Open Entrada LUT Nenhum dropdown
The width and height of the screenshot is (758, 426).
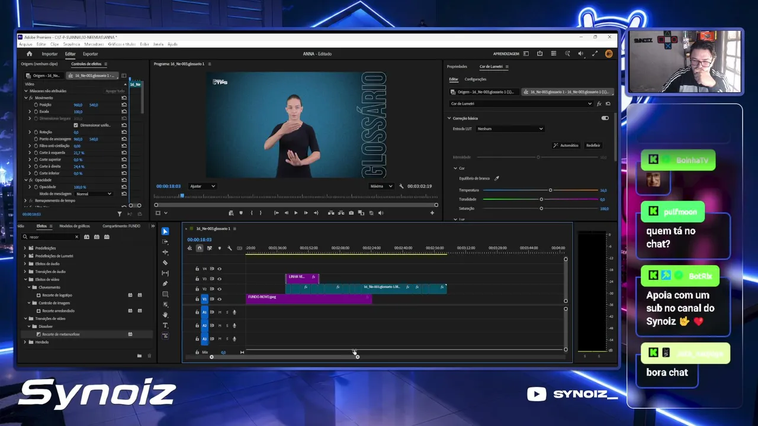pos(510,128)
